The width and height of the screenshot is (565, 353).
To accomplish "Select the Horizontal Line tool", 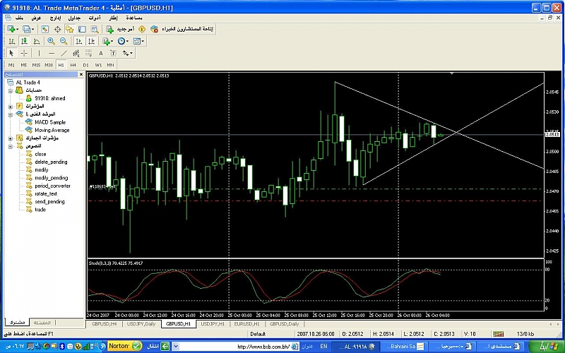I will (x=52, y=53).
